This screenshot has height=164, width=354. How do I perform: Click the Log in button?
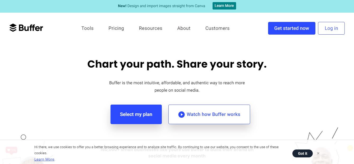tap(331, 28)
